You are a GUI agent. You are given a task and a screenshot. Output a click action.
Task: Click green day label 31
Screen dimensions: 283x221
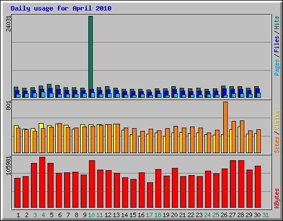point(265,215)
